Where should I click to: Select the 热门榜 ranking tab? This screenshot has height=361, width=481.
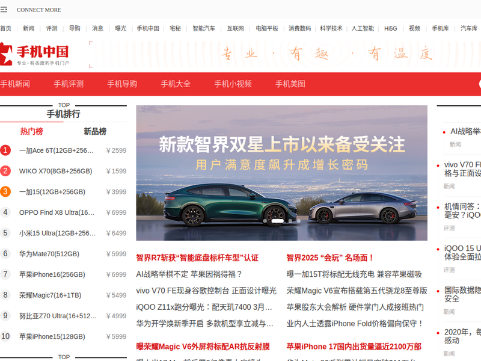[31, 131]
